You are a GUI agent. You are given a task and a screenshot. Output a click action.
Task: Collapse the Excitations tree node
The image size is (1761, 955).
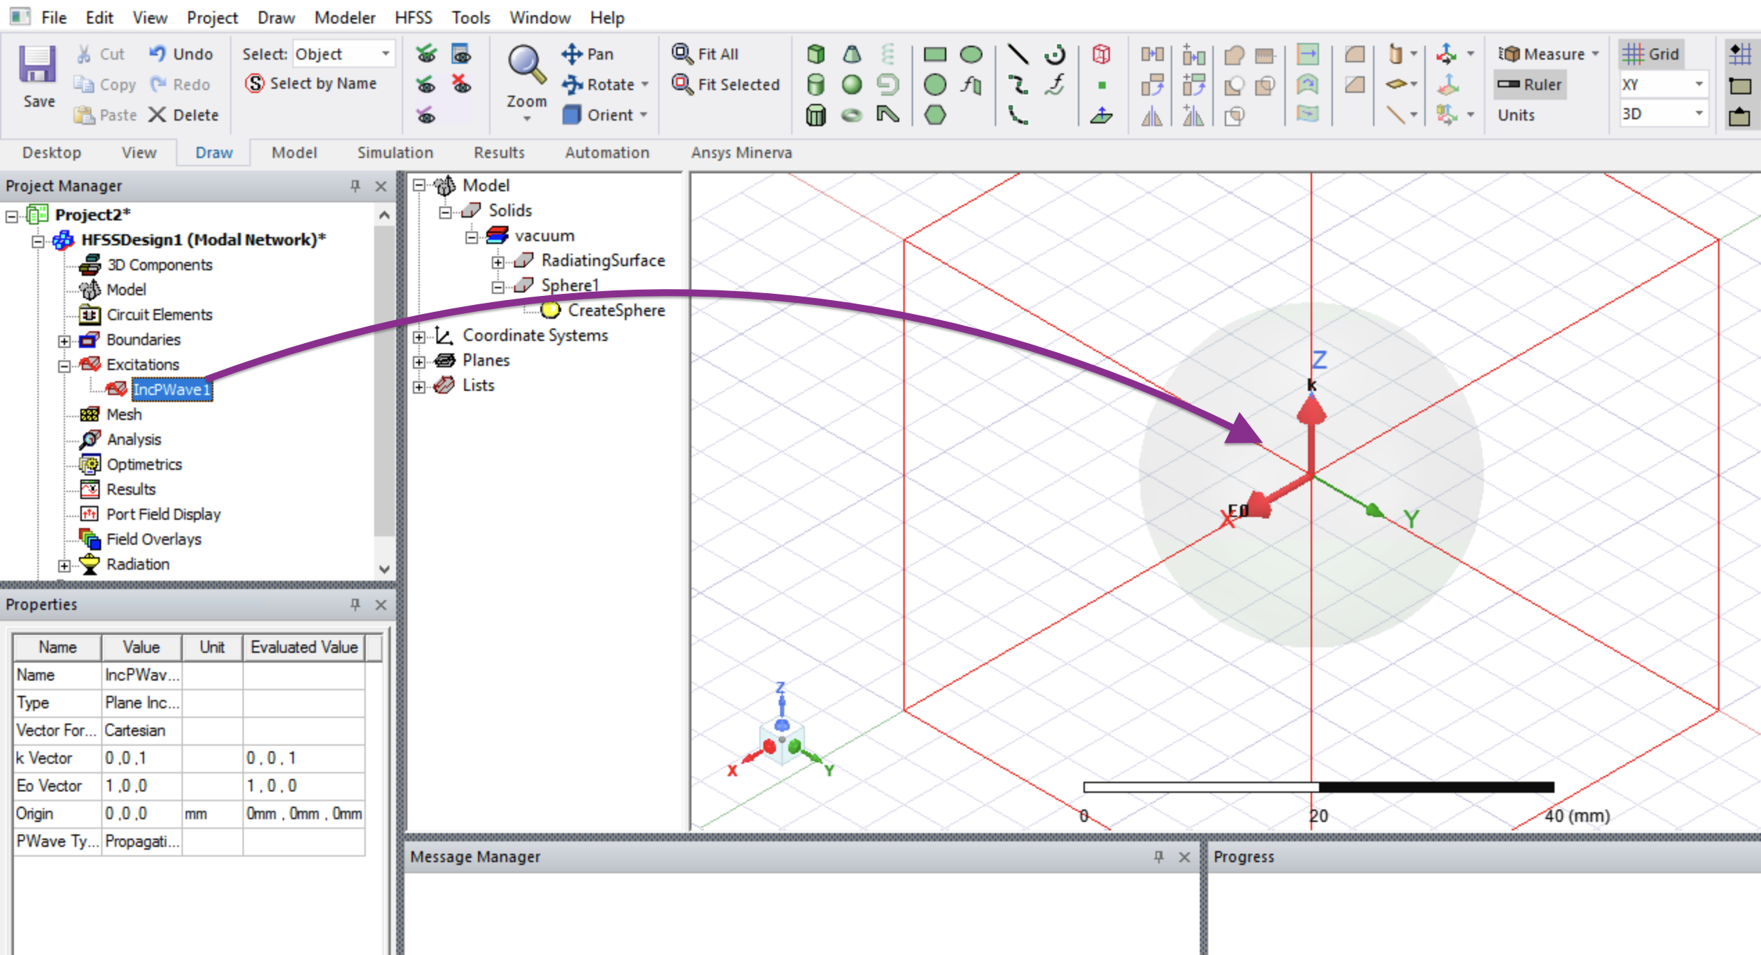tap(64, 366)
